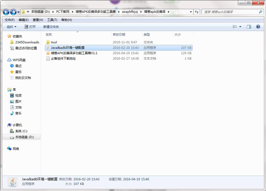Open the 图片 library
The image size is (266, 191).
click(18, 101)
